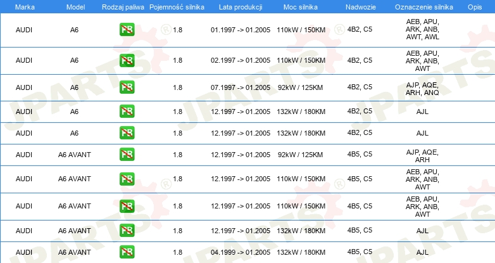This screenshot has height=263, width=495.
Task: Click engine code 'AJL' in the 04.1999 row
Action: pos(422,252)
